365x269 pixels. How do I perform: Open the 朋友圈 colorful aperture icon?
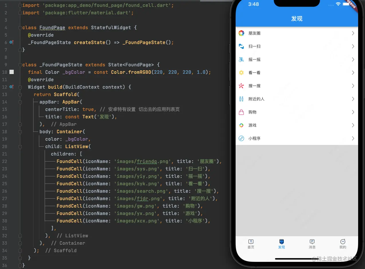pos(241,33)
